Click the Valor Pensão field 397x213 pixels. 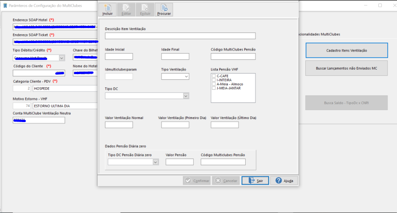point(179,162)
